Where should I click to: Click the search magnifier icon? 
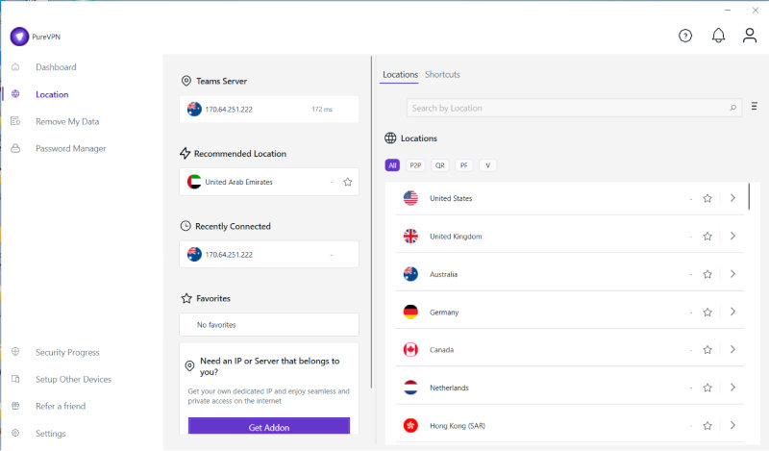pos(733,108)
